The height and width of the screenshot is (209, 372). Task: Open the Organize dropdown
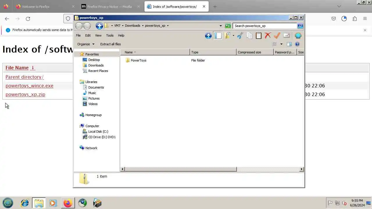click(86, 44)
